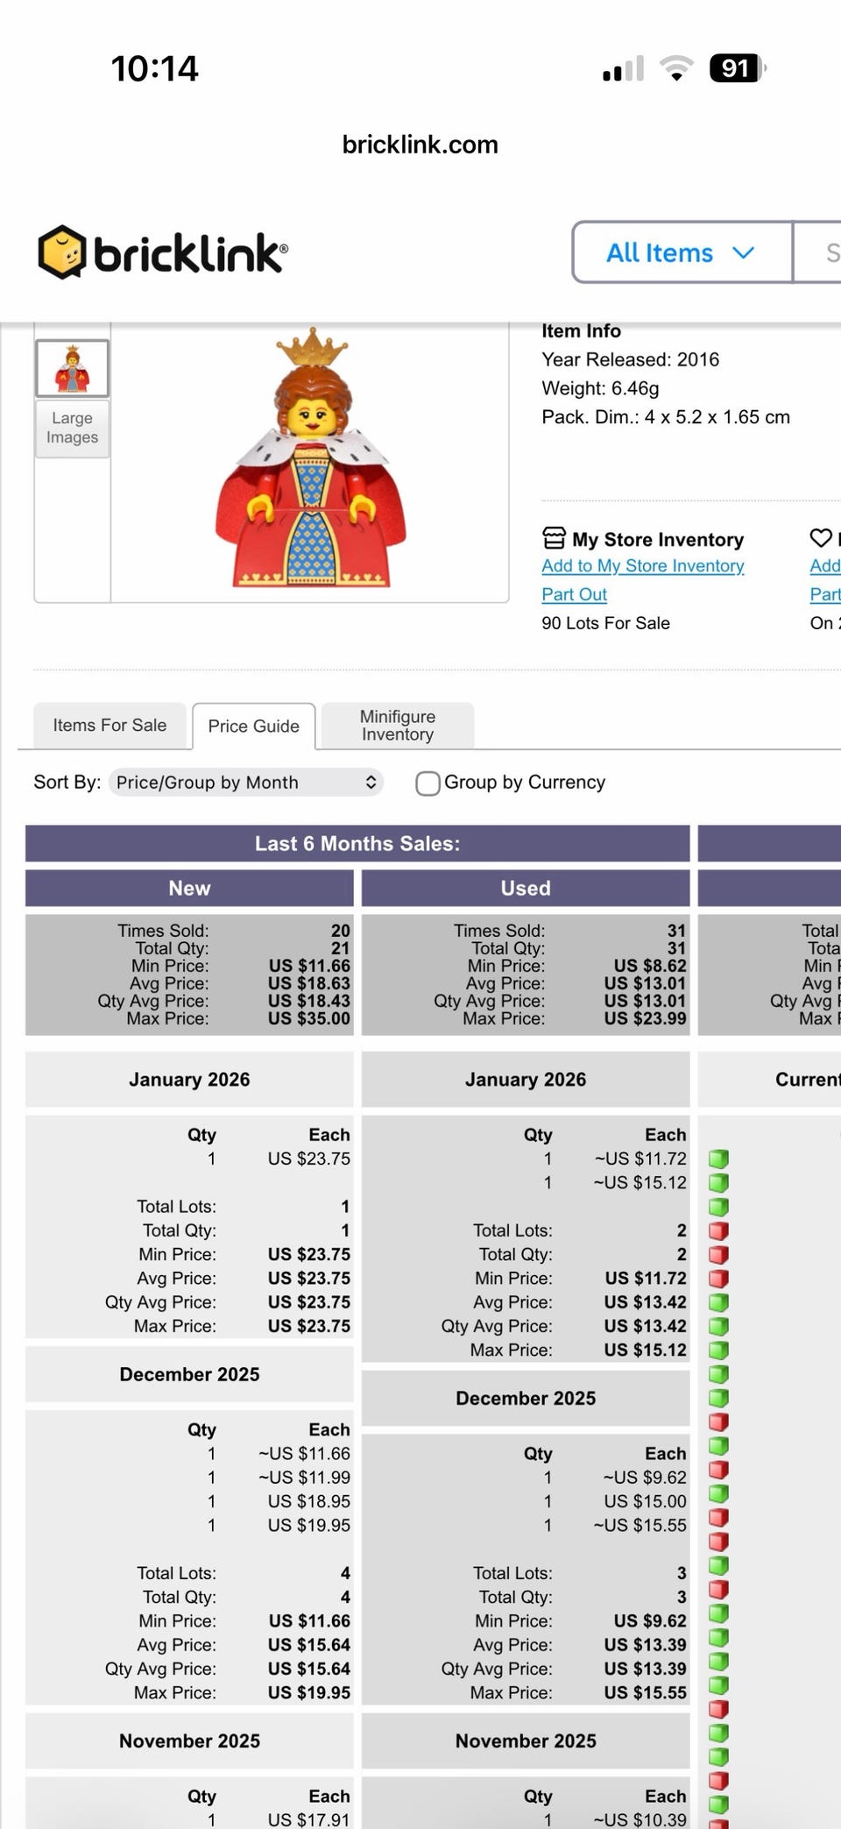Screen dimensions: 841x1829
Task: Select the queen minifigure small thumbnail
Action: (72, 368)
